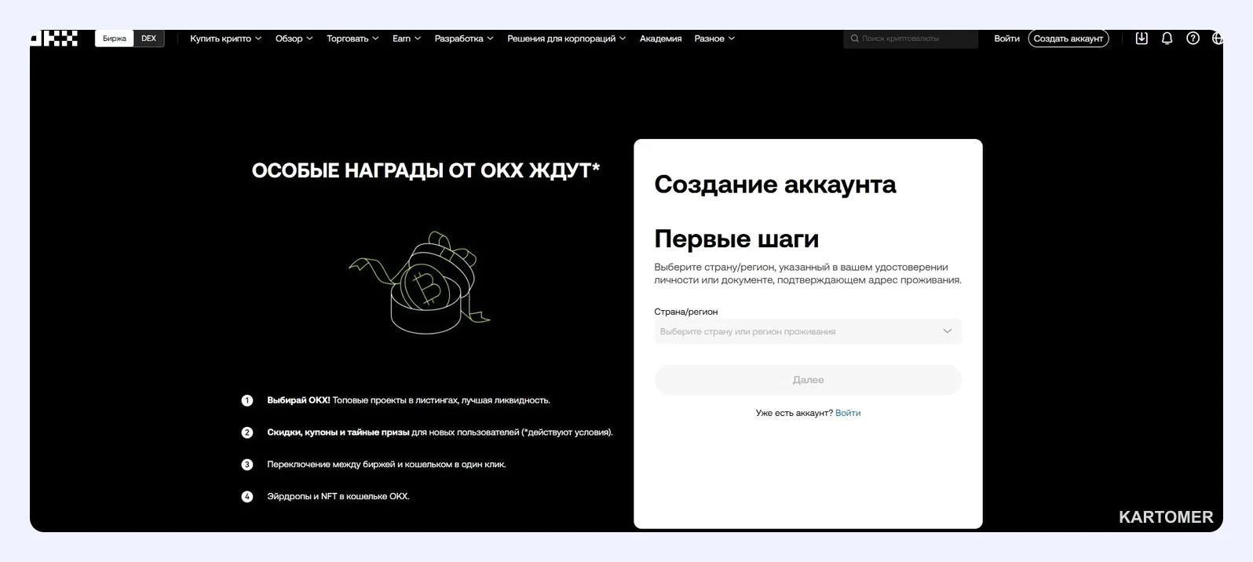Click the Далее button
Screen dimensions: 1253x562
click(x=808, y=380)
